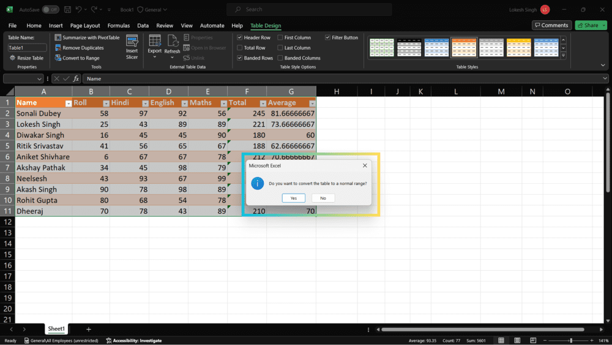Click the Undo arrow icon
Image resolution: width=612 pixels, height=345 pixels.
tap(78, 10)
